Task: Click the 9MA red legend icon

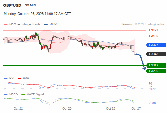Action: click(19, 79)
